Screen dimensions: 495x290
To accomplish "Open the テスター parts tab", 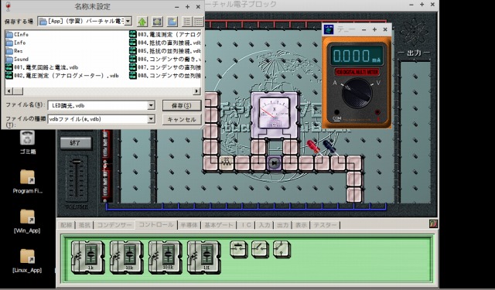I will pos(325,225).
